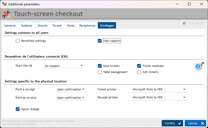Switch to the General tab
The height and width of the screenshot is (128, 208).
10,26
